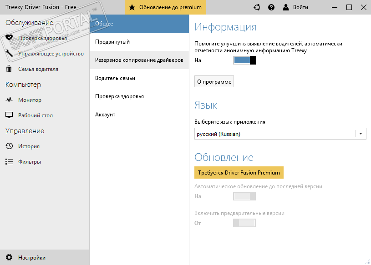Click the clock history icon for История

[x=9, y=146]
